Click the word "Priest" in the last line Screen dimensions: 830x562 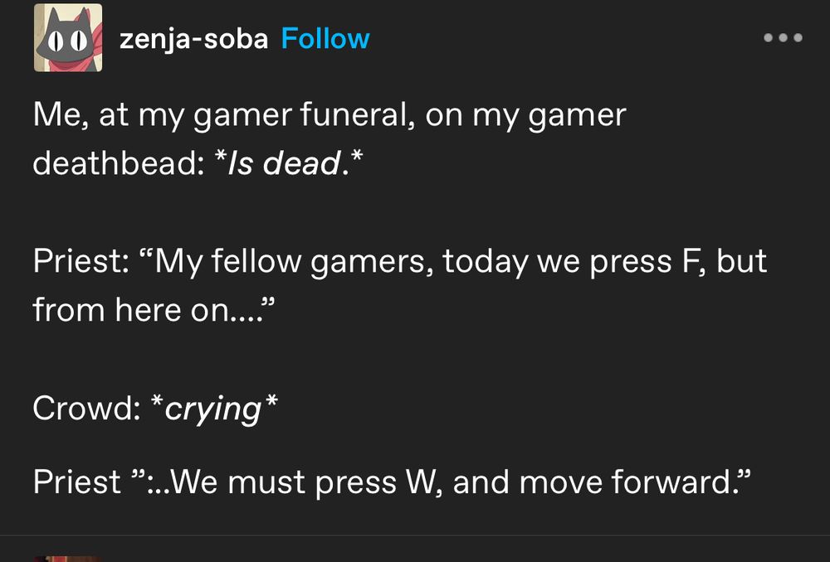point(77,481)
